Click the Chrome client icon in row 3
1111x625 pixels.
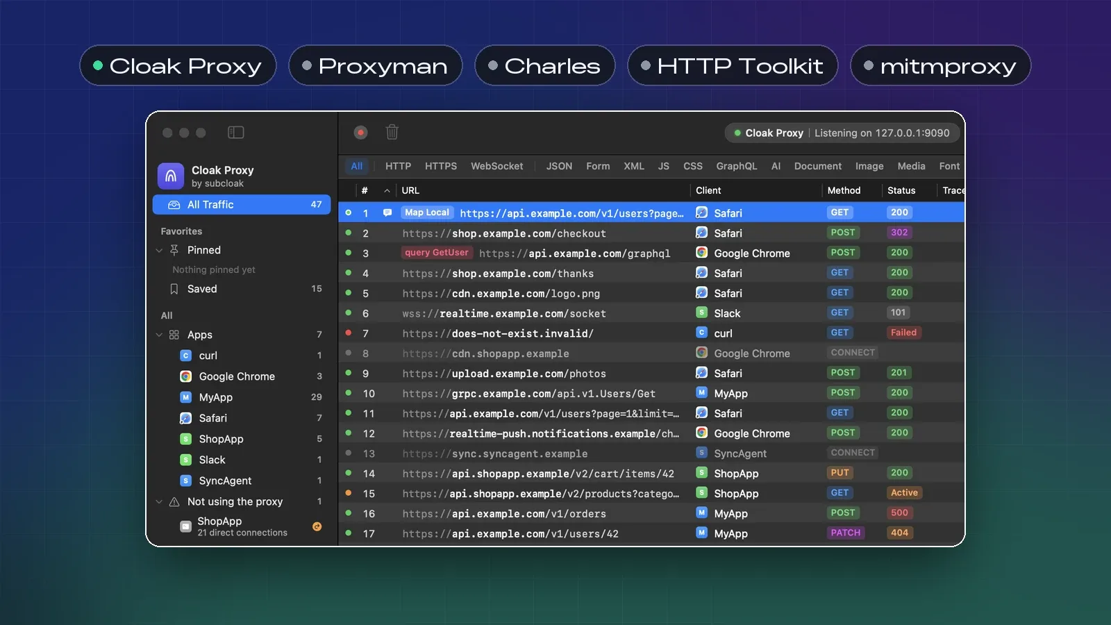tap(702, 253)
